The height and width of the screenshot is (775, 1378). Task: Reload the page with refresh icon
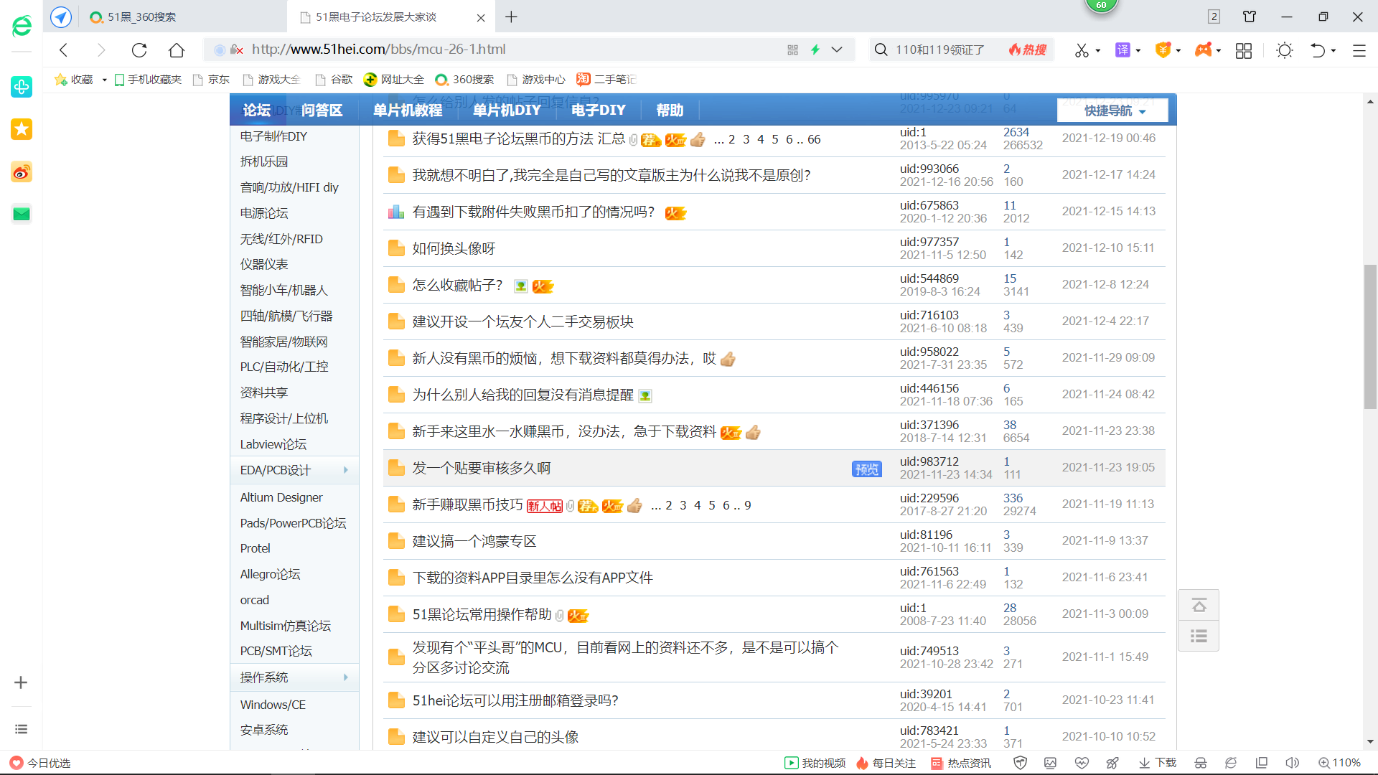click(139, 50)
